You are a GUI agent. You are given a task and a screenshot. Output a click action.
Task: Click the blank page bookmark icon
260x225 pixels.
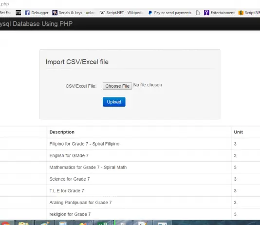click(x=198, y=13)
